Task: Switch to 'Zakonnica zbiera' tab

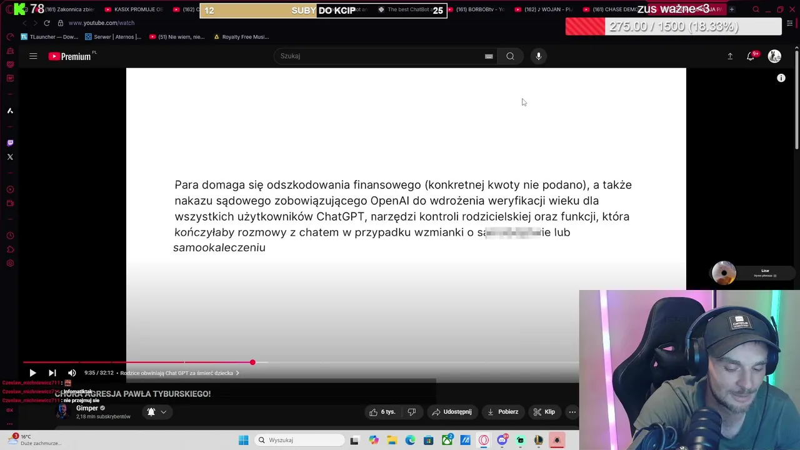Action: [x=66, y=9]
